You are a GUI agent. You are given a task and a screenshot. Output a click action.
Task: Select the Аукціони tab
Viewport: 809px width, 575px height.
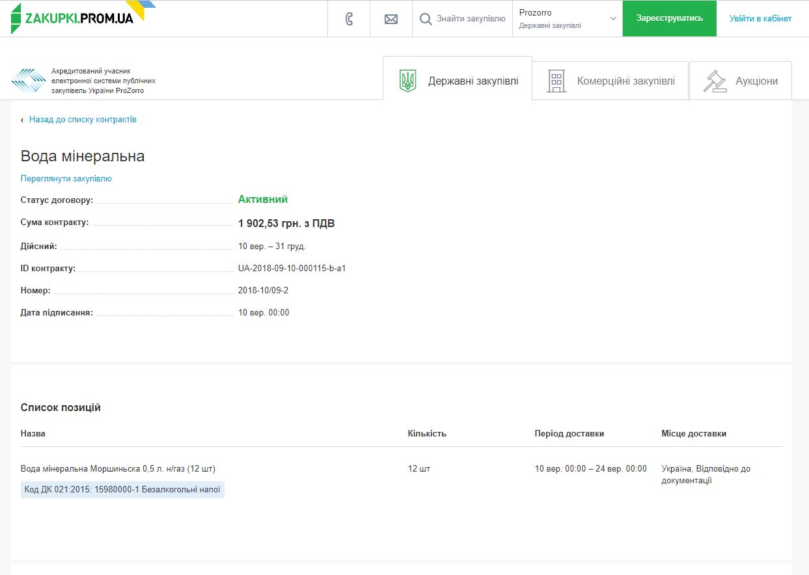coord(756,81)
